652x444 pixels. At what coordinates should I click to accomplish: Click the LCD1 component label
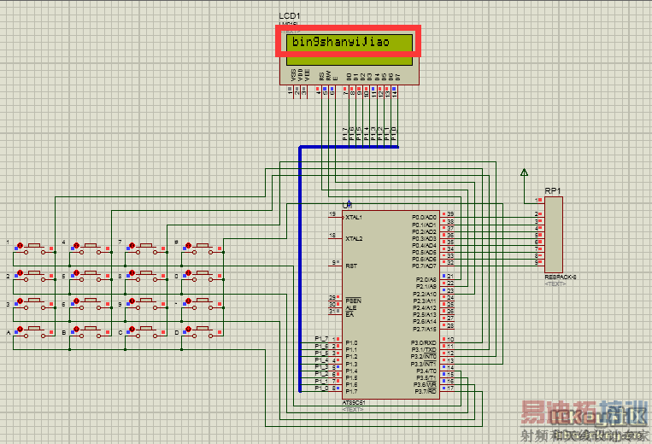(x=290, y=15)
